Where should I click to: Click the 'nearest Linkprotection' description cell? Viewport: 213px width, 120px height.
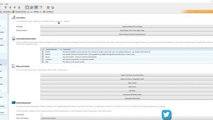[x=78, y=59]
